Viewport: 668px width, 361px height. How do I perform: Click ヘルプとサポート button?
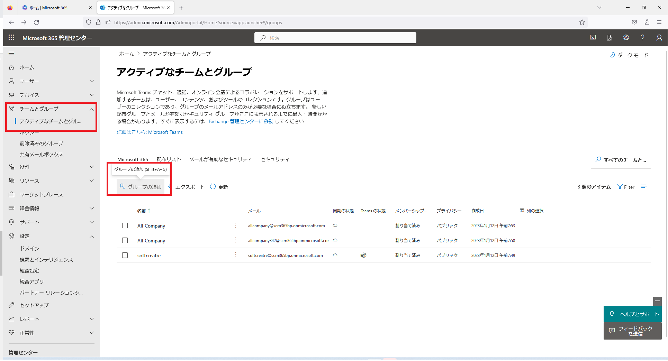(633, 314)
